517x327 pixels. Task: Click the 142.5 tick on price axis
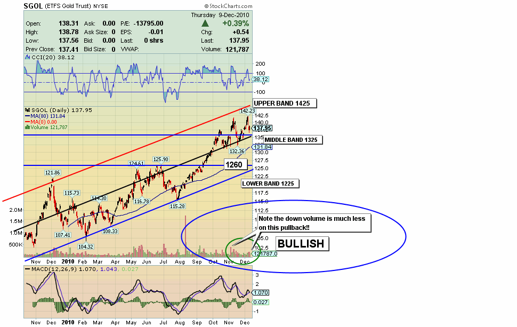coord(262,115)
